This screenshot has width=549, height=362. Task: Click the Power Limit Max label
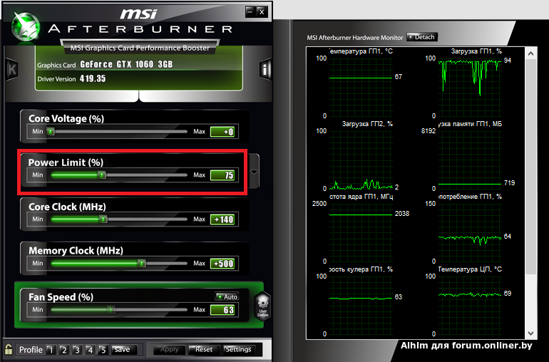pos(199,175)
